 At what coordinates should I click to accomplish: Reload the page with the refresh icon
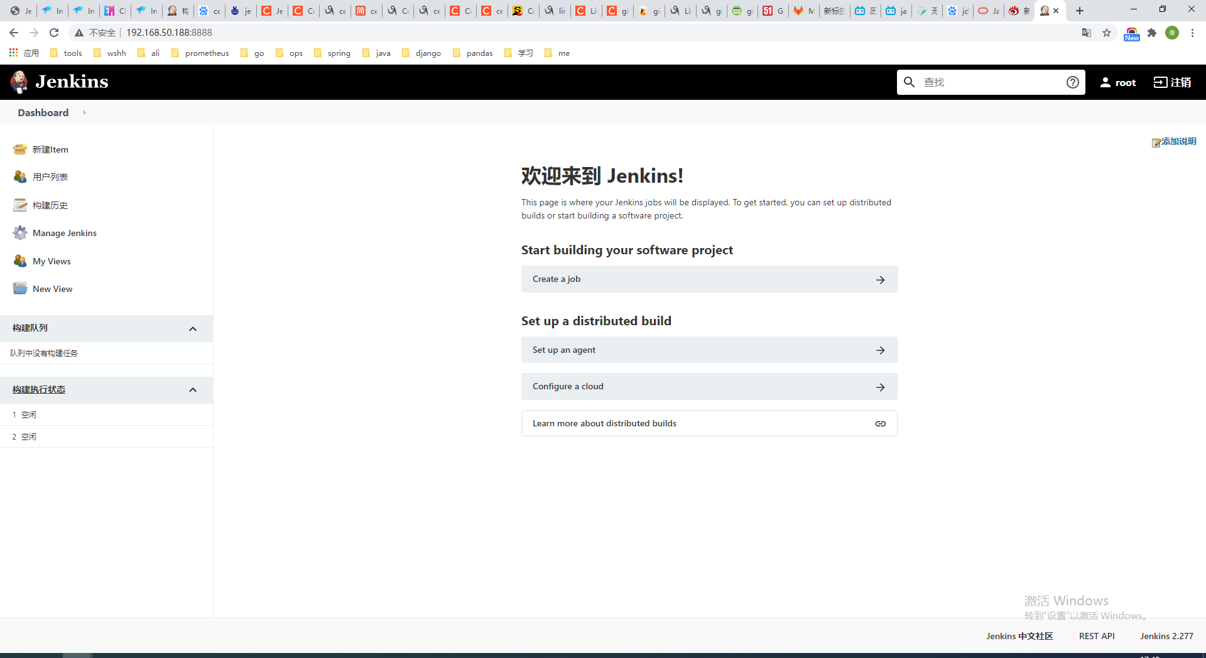(x=54, y=33)
